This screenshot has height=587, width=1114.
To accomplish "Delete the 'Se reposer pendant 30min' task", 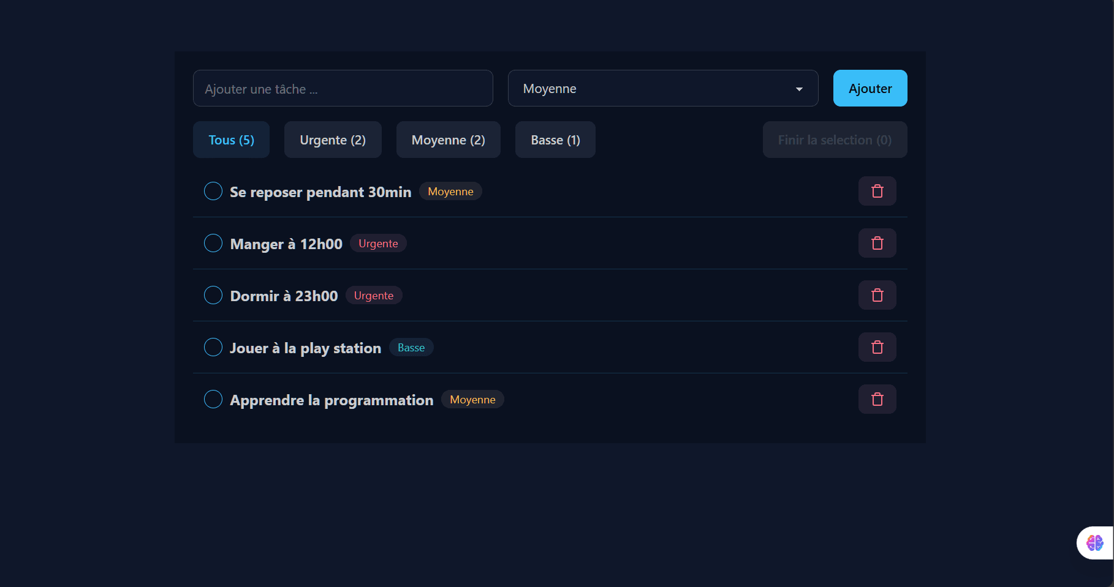I will point(877,191).
